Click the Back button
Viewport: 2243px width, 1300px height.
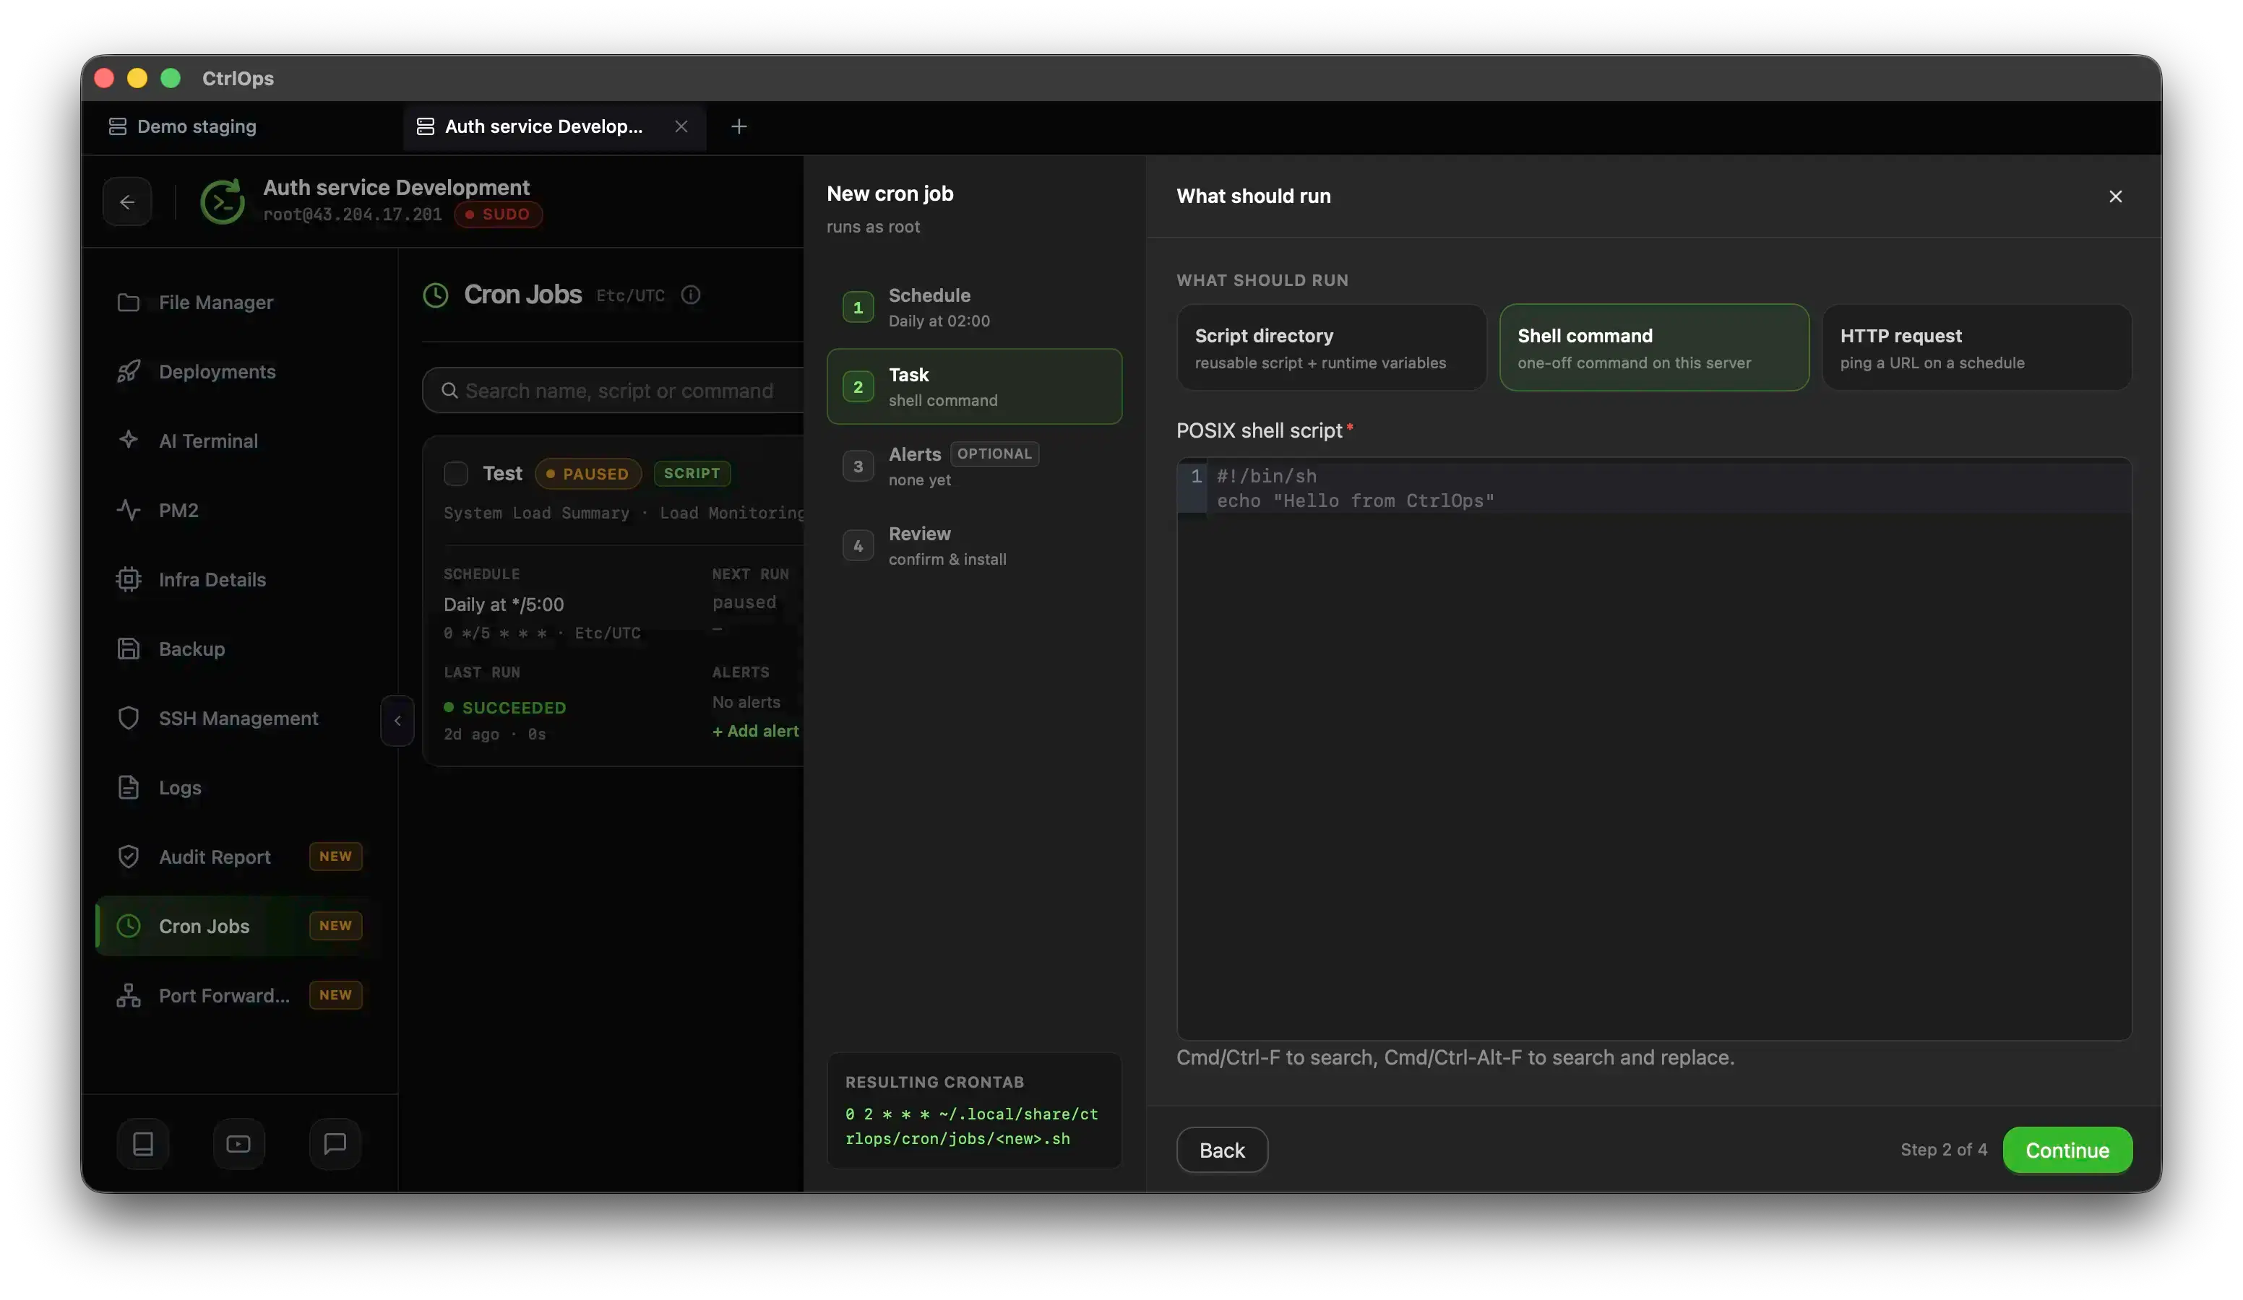1222,1150
